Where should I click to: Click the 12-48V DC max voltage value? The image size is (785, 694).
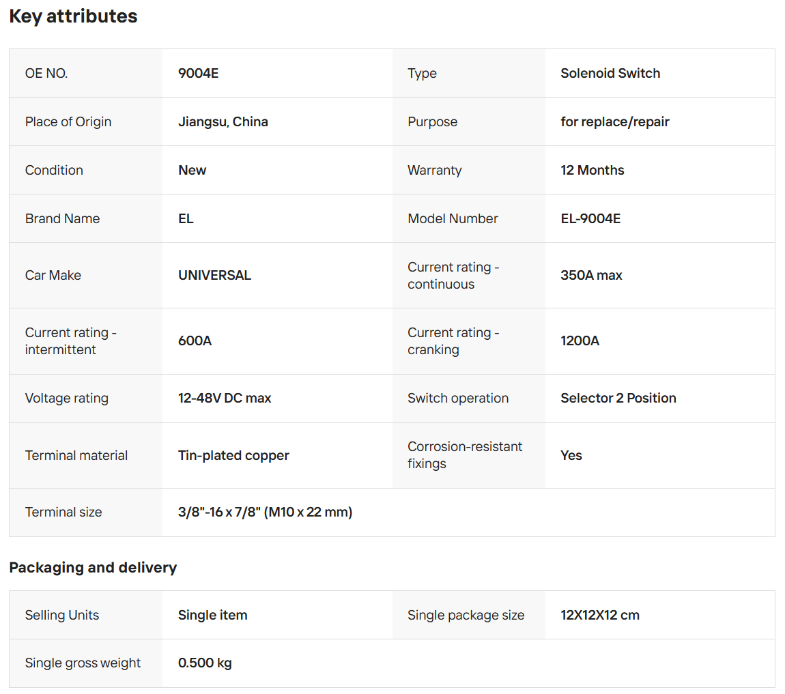225,398
